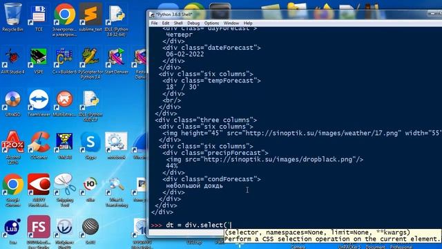The width and height of the screenshot is (442, 249).
Task: Select the striped grey sphere desktop icon
Action: pyautogui.click(x=90, y=230)
